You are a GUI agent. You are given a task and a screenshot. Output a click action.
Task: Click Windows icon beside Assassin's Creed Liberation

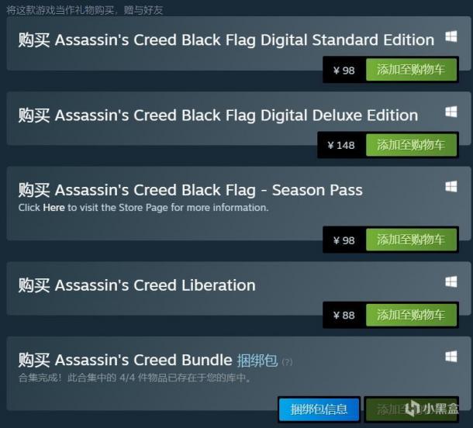(x=451, y=281)
